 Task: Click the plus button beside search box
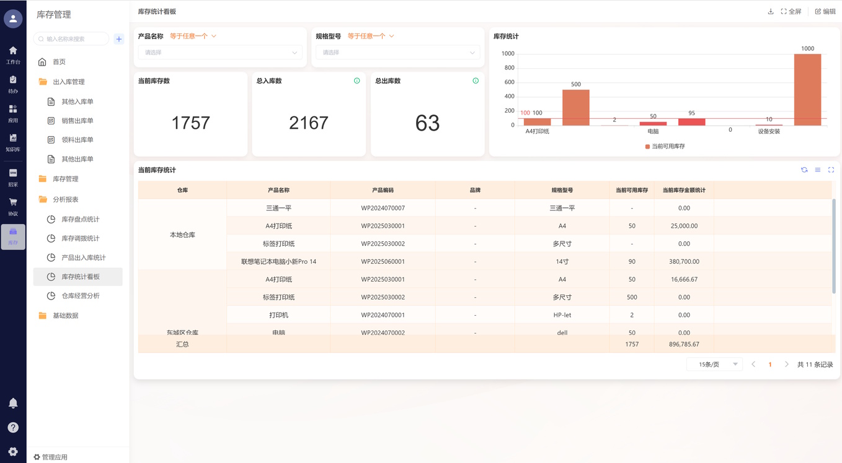[x=119, y=39]
